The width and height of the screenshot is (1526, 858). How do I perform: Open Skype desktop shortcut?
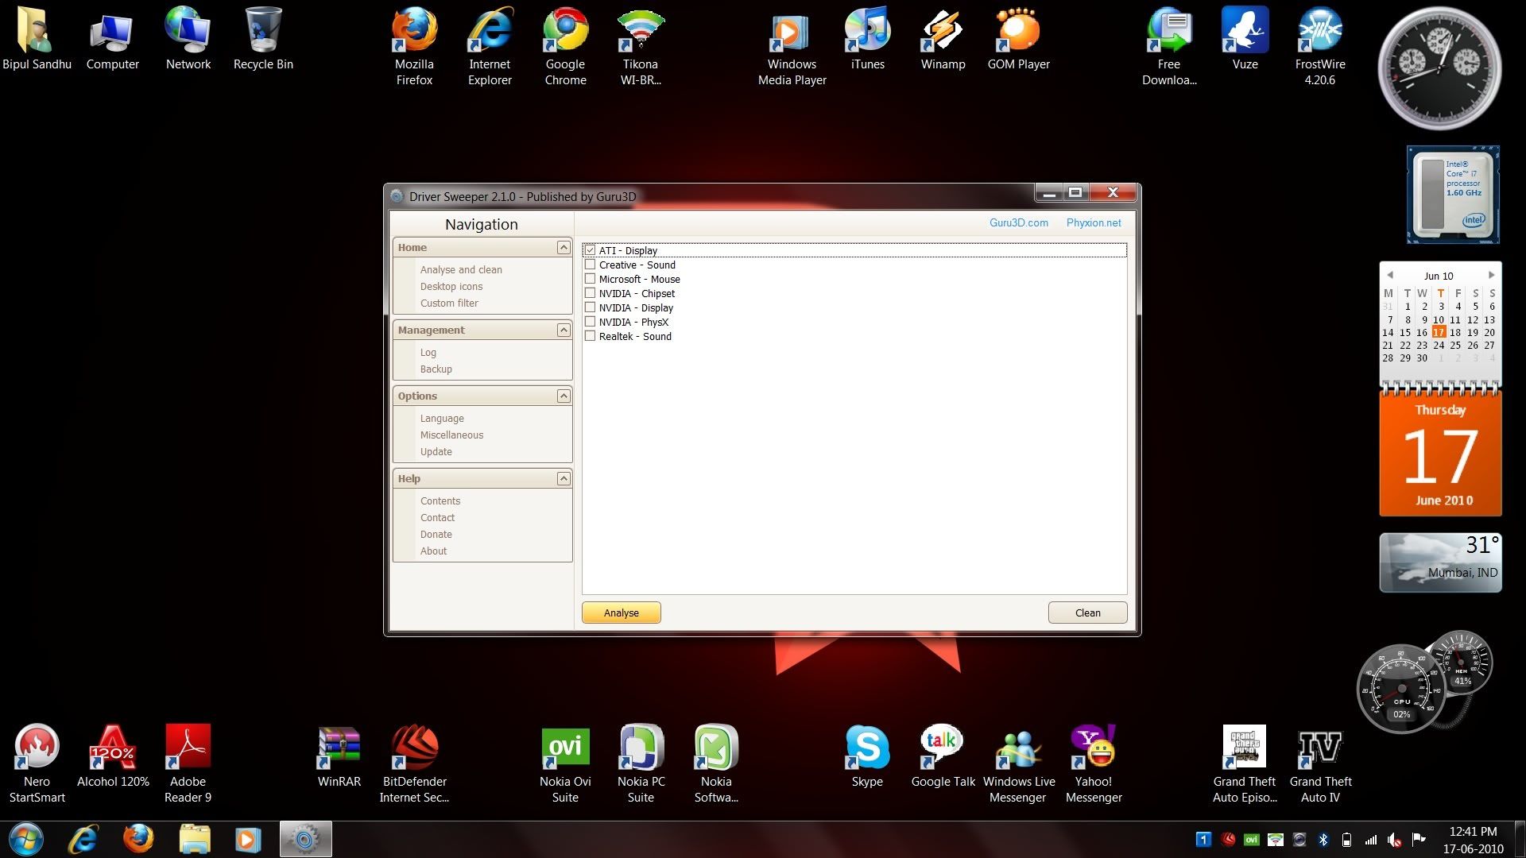[867, 756]
